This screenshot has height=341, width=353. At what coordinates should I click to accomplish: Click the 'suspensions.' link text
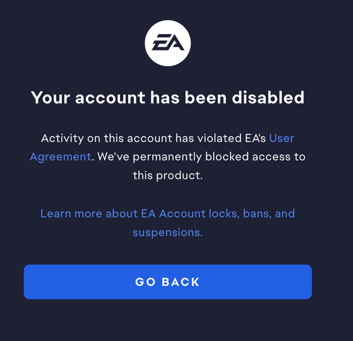168,233
